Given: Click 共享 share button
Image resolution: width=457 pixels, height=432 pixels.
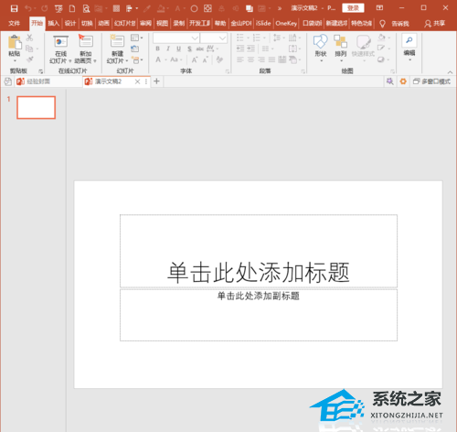Looking at the screenshot, I should [x=435, y=23].
